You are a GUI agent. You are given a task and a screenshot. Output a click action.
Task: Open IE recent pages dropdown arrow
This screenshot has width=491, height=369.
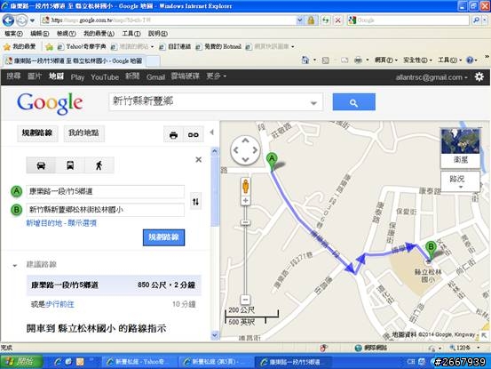[x=32, y=21]
